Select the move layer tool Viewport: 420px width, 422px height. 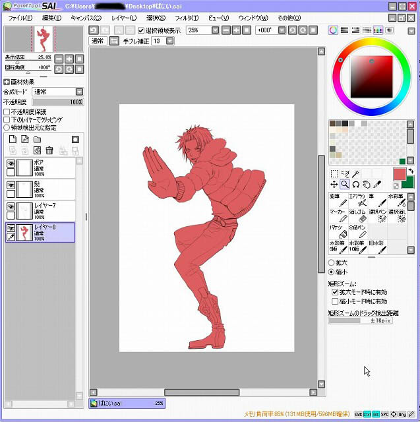click(334, 185)
